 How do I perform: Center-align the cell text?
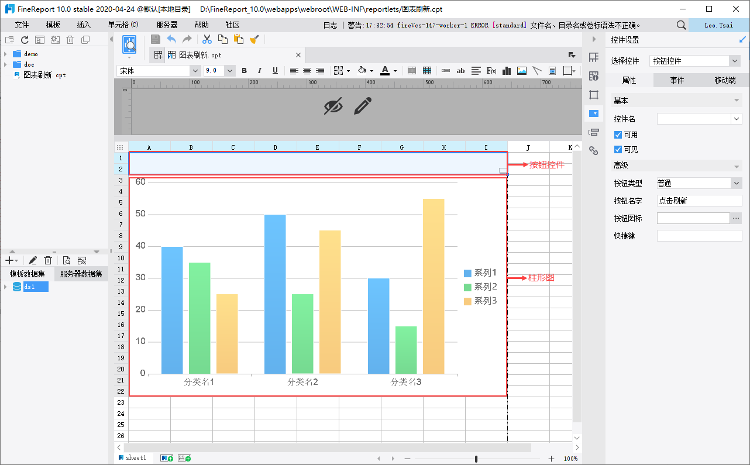307,71
